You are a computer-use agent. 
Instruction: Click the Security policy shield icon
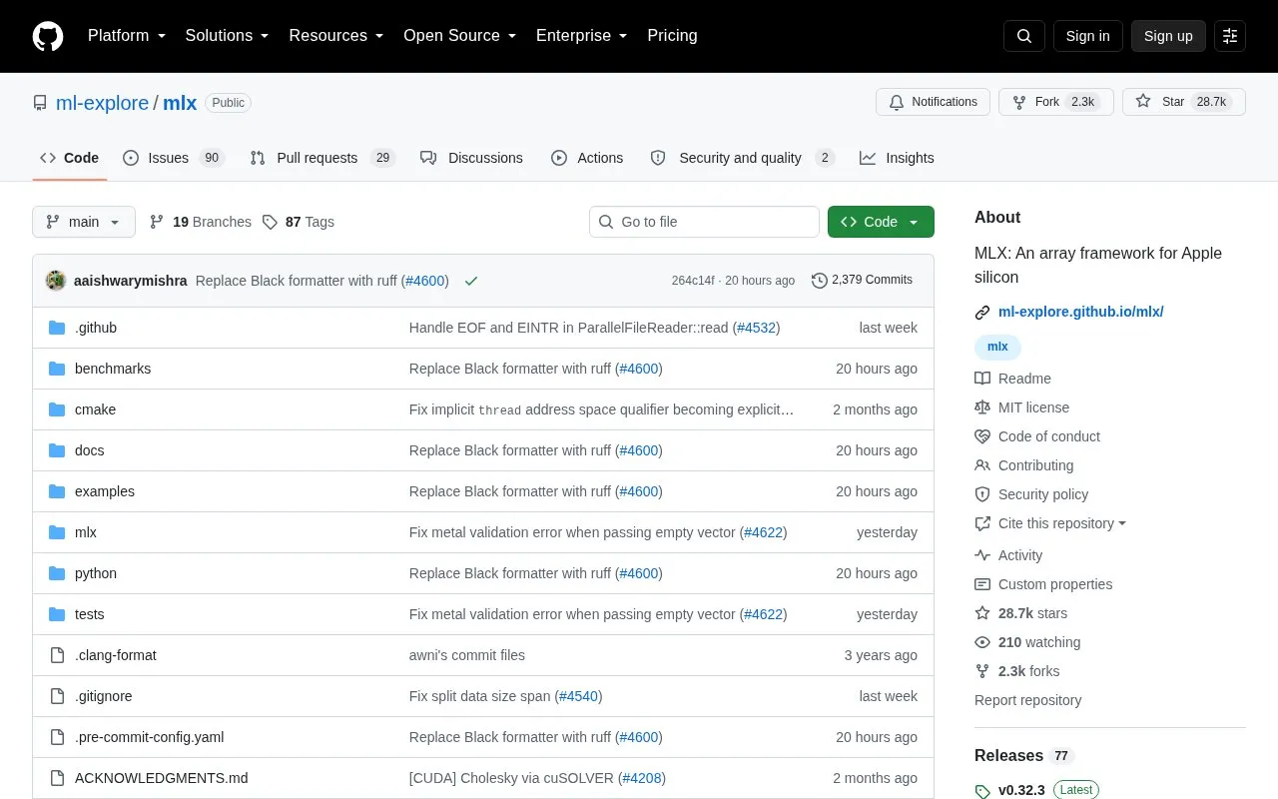pos(982,494)
